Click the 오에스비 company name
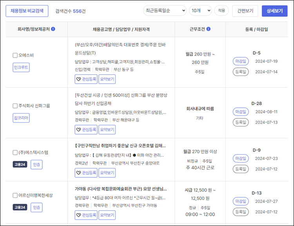 tap(26, 55)
